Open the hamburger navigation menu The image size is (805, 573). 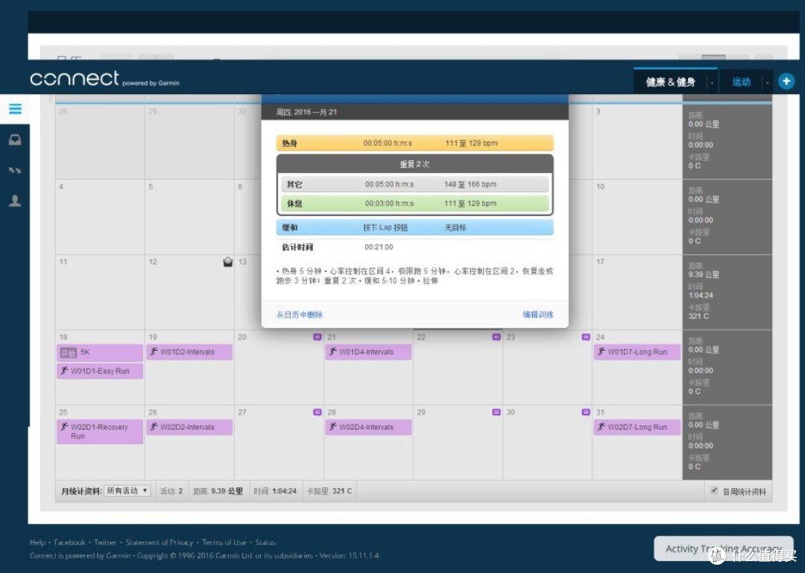coord(16,109)
